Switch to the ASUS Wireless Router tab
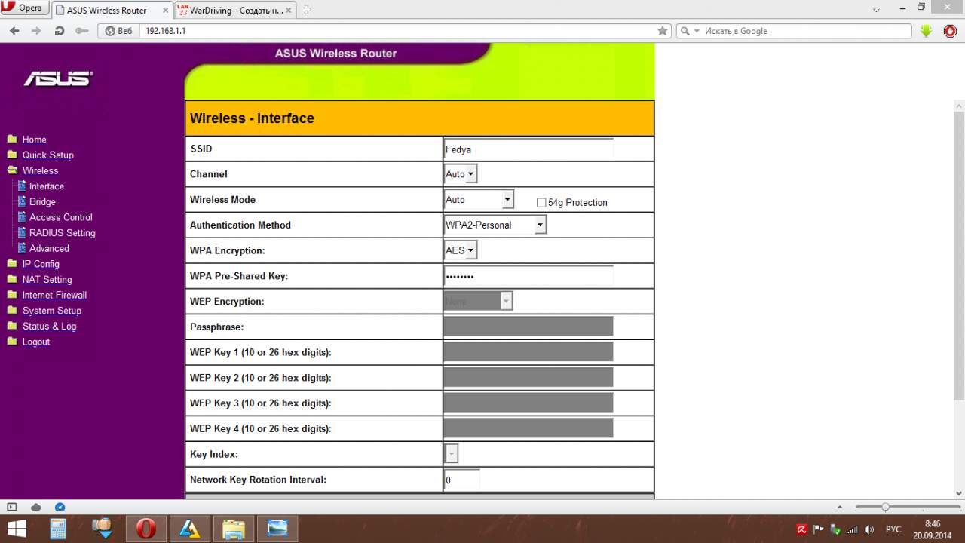 [112, 11]
